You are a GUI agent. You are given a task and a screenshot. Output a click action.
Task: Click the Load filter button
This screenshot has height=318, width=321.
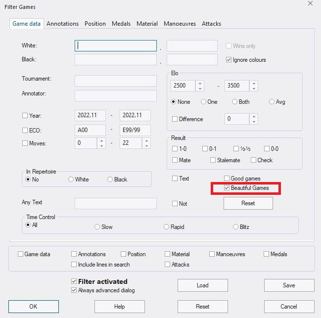point(202,285)
